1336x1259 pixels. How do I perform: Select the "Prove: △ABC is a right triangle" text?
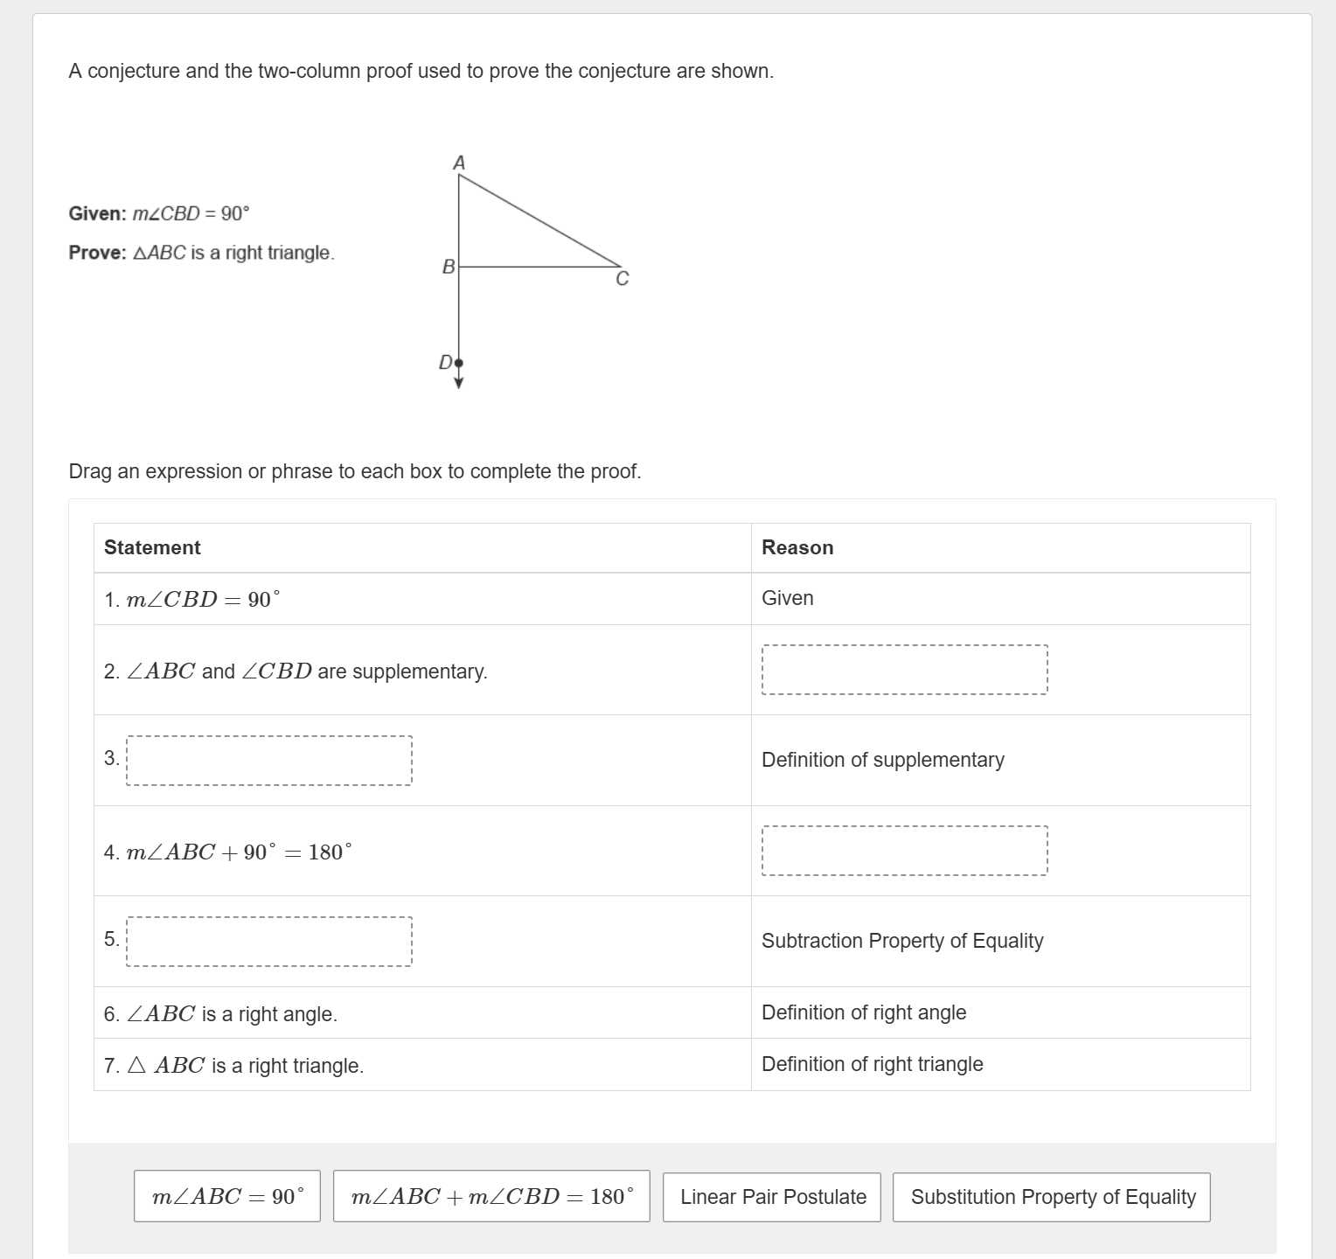click(x=201, y=253)
